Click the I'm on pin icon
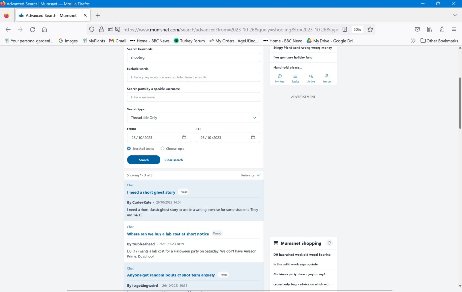The width and height of the screenshot is (462, 292). (327, 78)
